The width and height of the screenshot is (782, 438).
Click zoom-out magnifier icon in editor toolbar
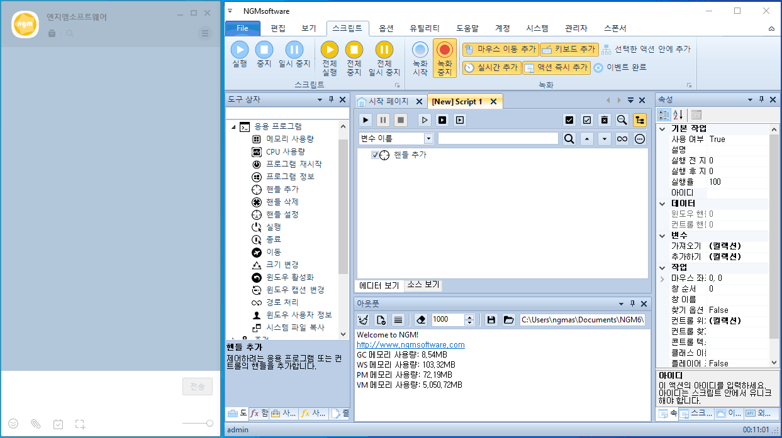(622, 119)
